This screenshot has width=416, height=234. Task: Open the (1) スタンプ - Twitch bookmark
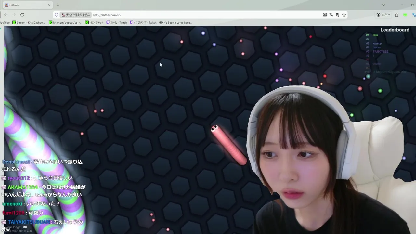point(143,23)
